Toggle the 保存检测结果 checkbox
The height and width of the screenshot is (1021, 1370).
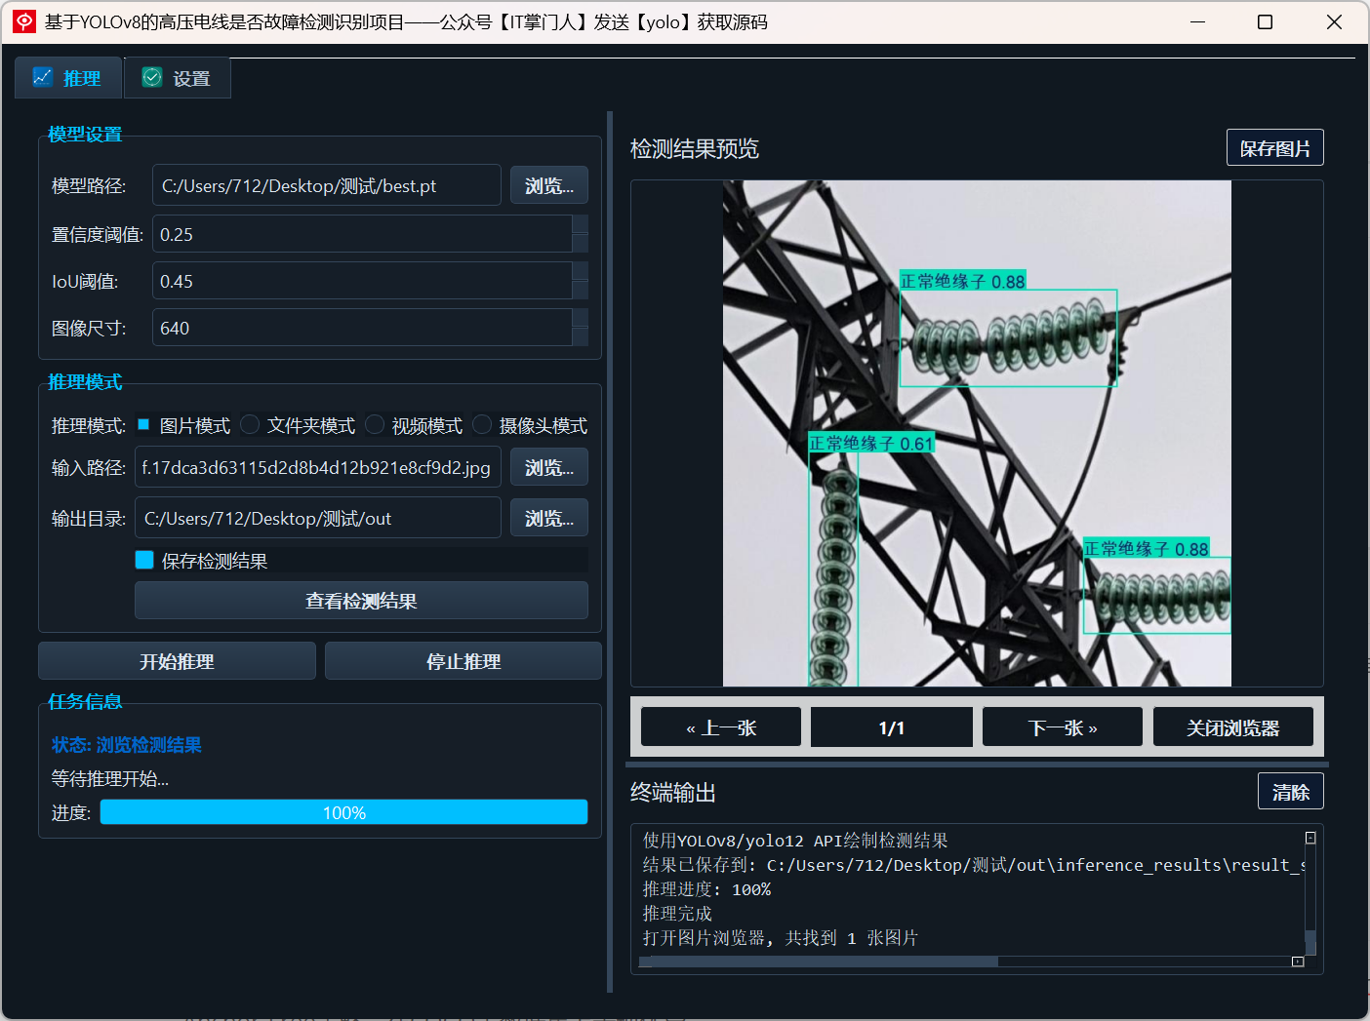pyautogui.click(x=144, y=560)
